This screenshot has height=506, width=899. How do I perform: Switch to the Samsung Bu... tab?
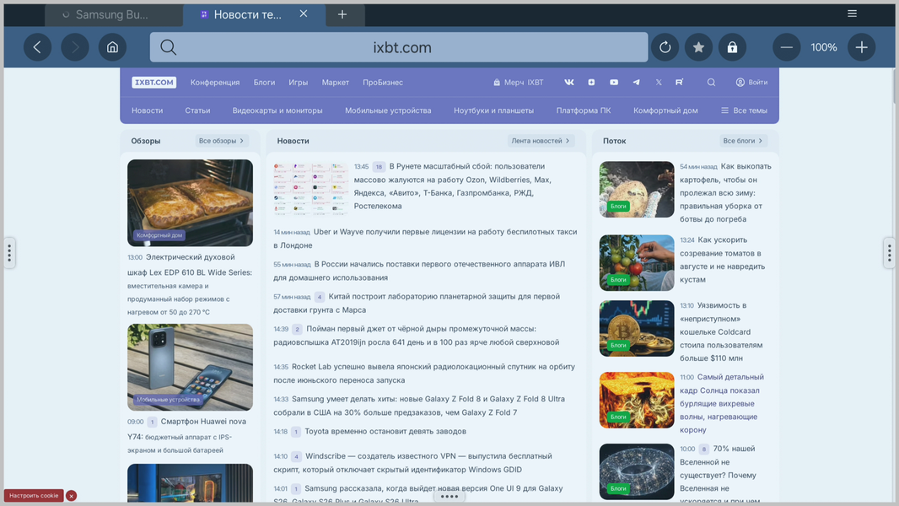pos(114,15)
